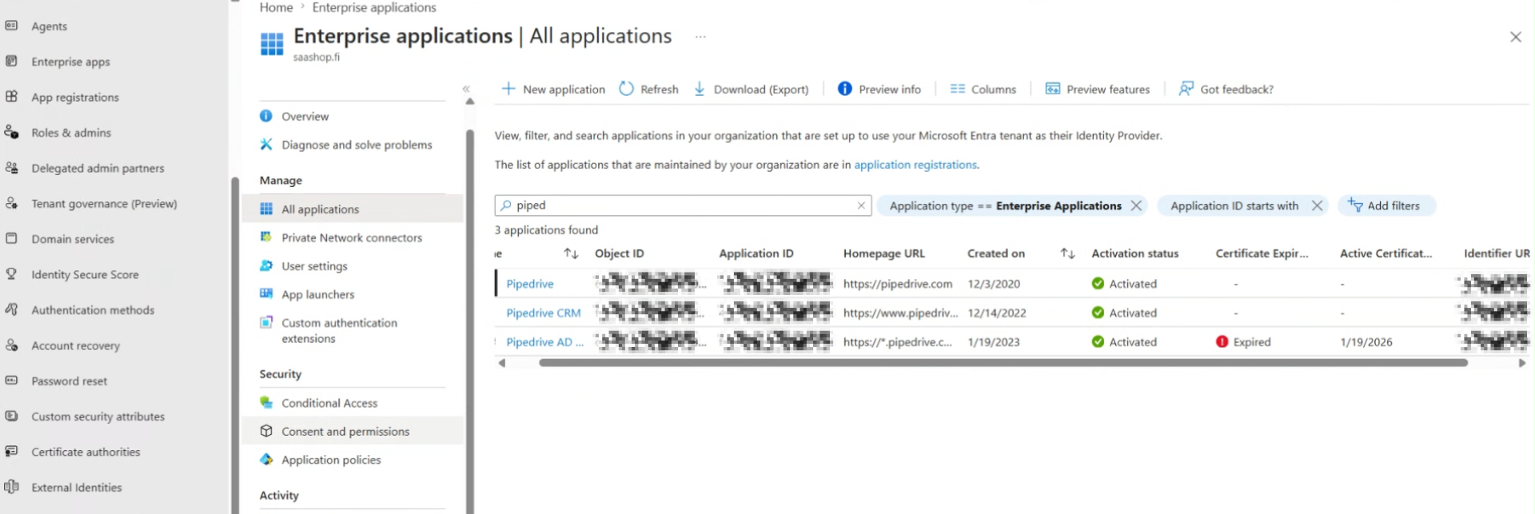The width and height of the screenshot is (1535, 514).
Task: Click the Certificate authorities icon
Action: tap(11, 451)
